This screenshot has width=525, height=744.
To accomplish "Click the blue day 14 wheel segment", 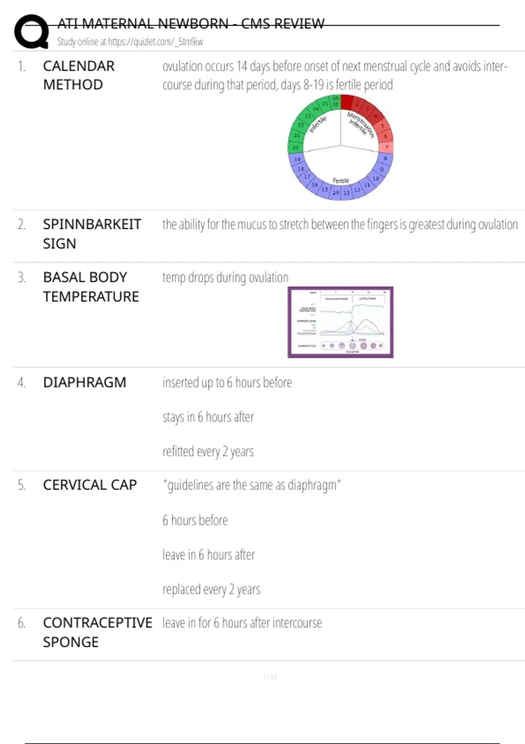I will coord(336,193).
